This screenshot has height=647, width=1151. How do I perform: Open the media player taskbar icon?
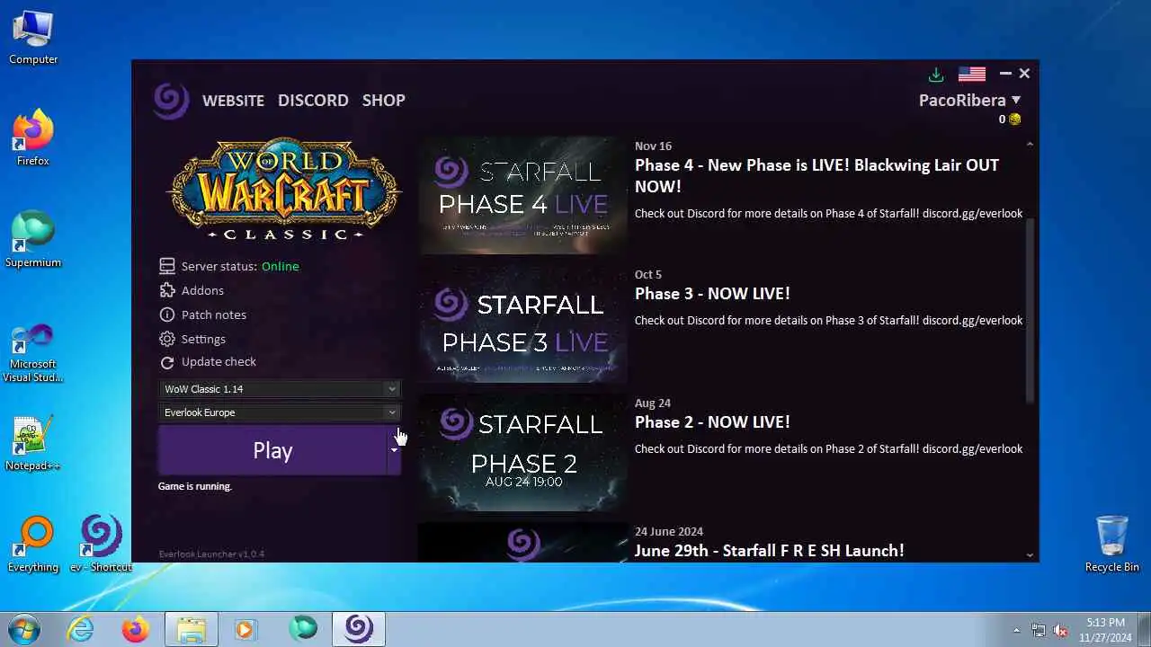[x=245, y=629]
